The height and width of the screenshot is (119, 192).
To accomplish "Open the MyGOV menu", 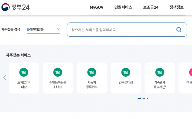I will [97, 7].
